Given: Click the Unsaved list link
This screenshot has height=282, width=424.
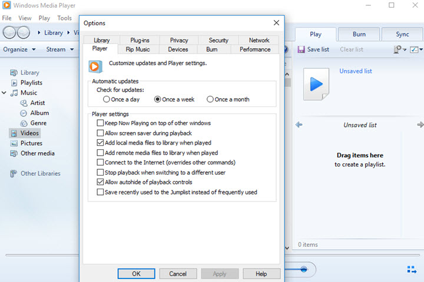Looking at the screenshot, I should coord(356,71).
